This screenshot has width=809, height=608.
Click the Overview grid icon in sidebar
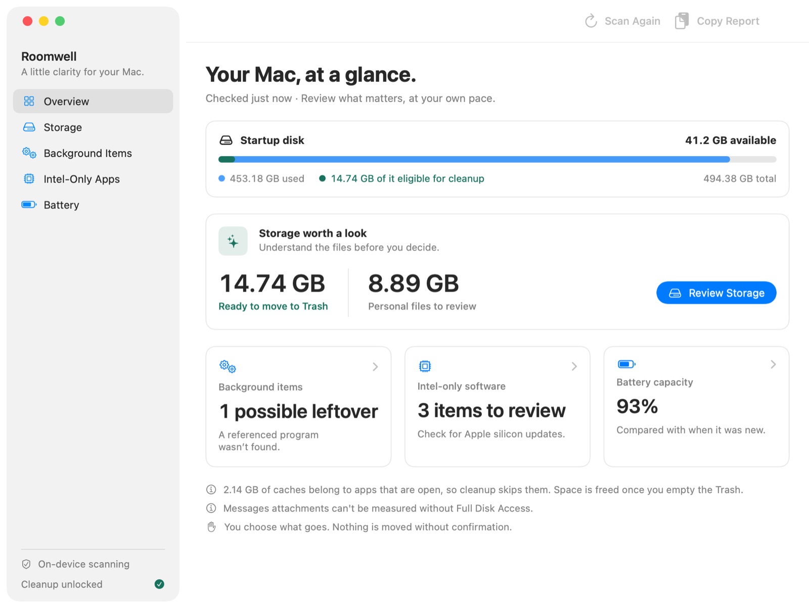29,101
